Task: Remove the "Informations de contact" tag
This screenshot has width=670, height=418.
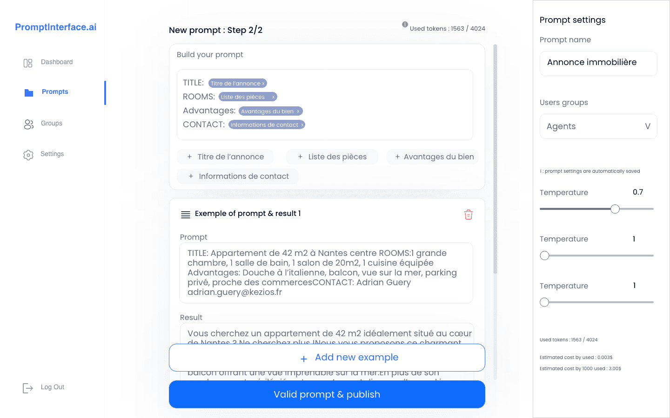Action: pos(302,124)
